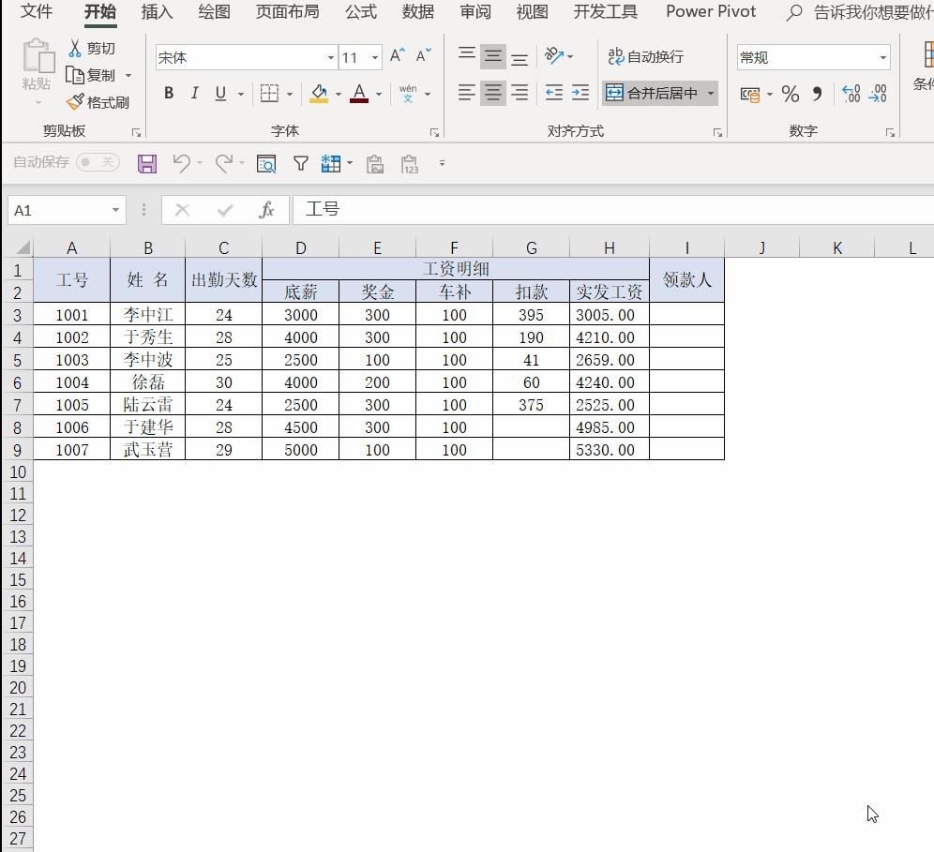Open the 公式 (Formulas) ribbon tab

point(360,12)
